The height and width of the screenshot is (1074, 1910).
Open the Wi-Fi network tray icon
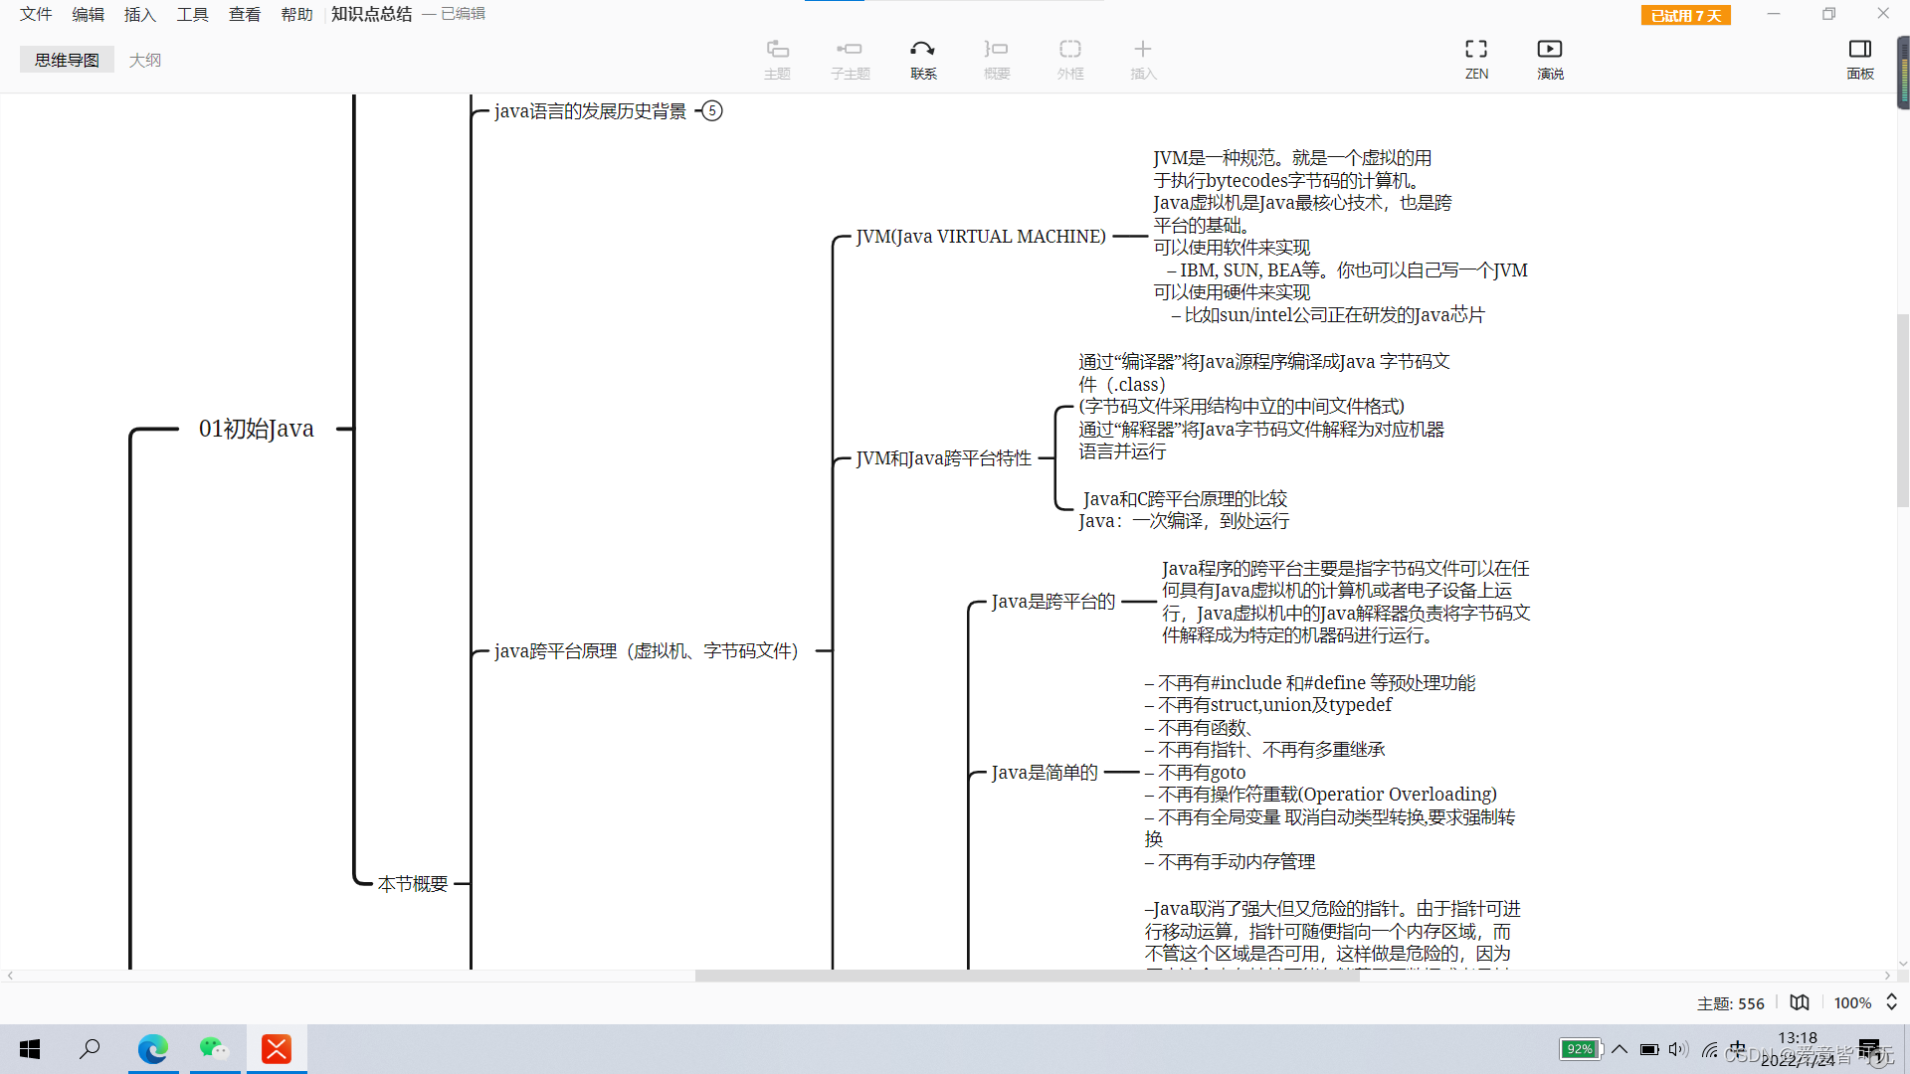pyautogui.click(x=1709, y=1049)
